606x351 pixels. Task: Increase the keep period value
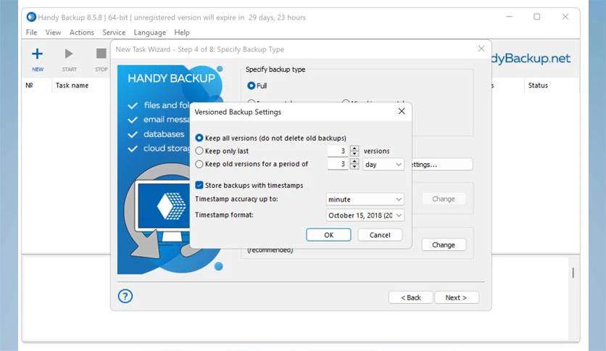click(354, 161)
